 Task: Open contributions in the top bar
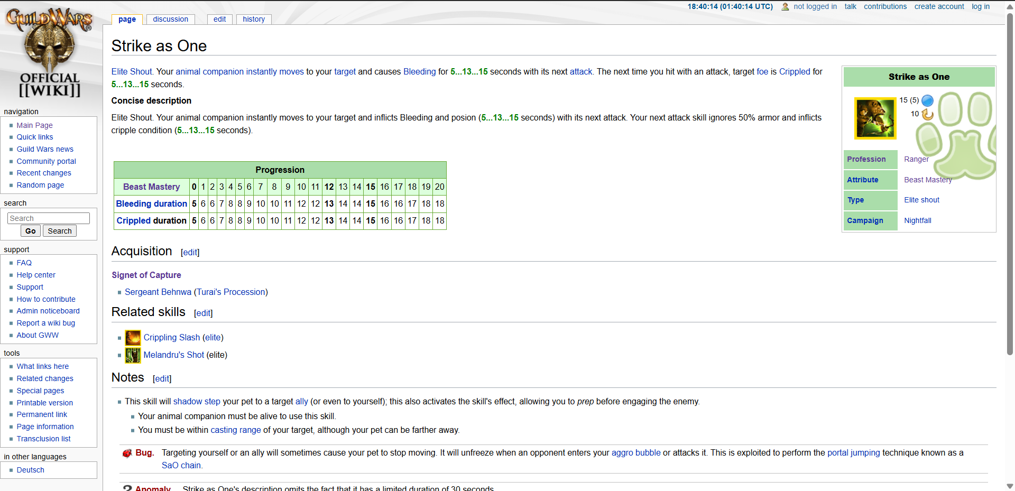tap(885, 6)
